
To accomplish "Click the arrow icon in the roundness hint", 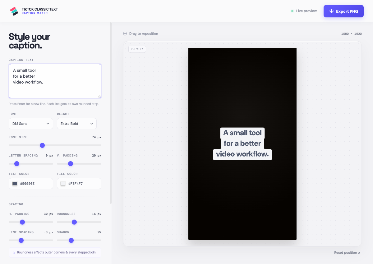I will coord(14,252).
